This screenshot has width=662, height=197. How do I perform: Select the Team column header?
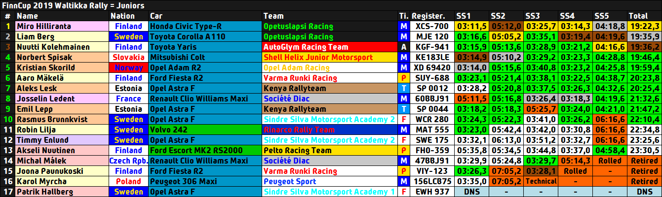[x=273, y=16]
